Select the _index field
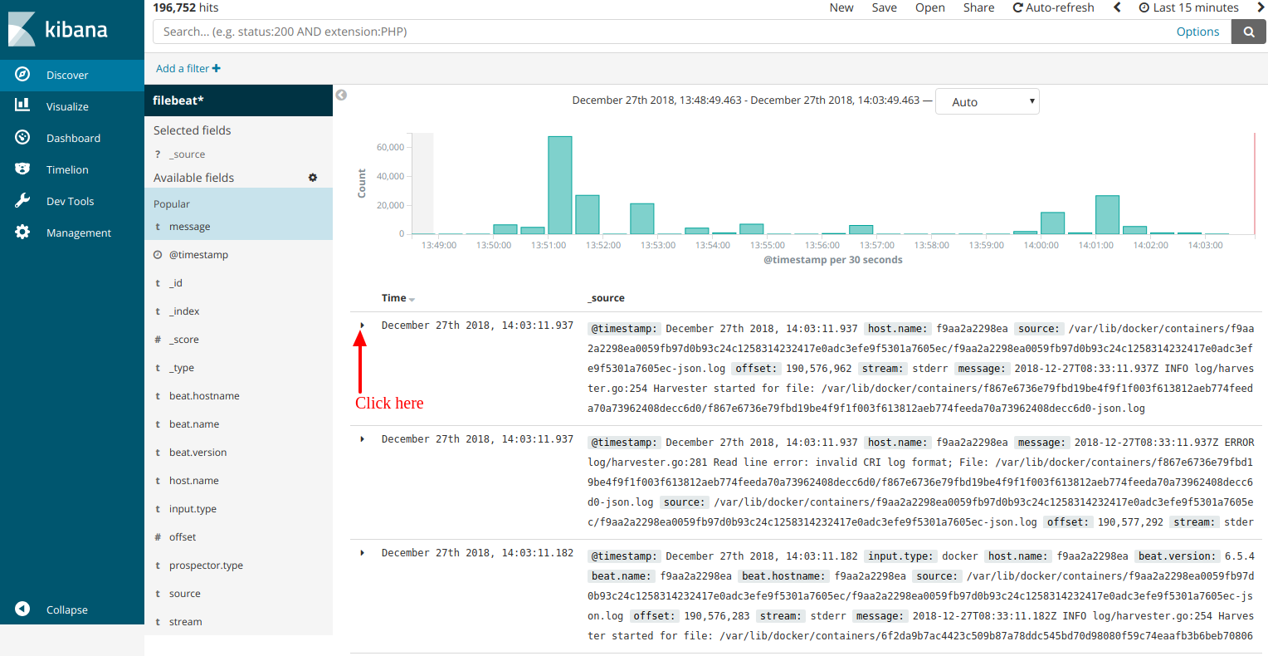This screenshot has width=1268, height=656. tap(184, 311)
